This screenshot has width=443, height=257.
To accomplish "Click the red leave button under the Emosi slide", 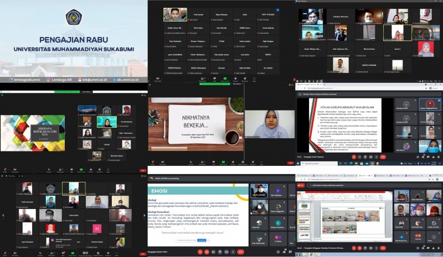I will 240,251.
